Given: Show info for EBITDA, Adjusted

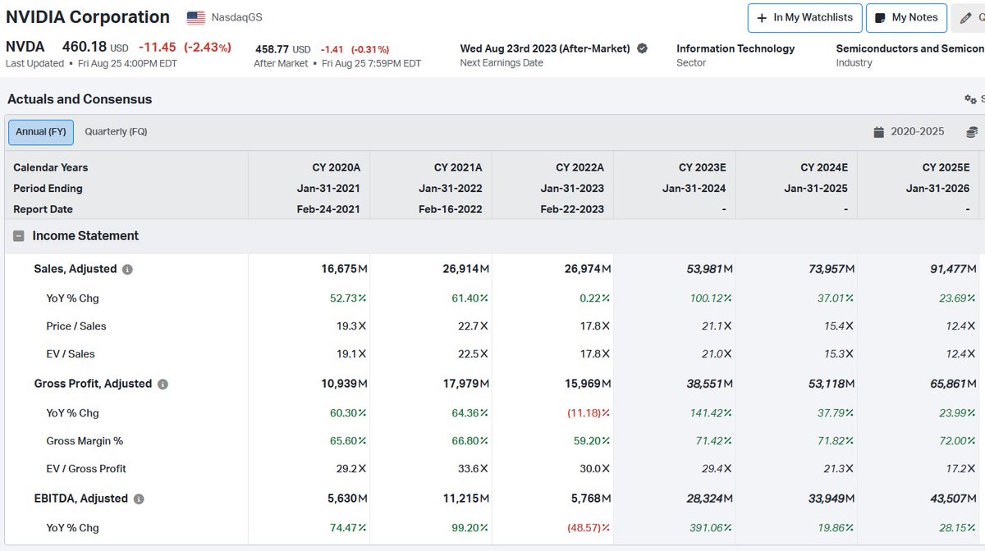Looking at the screenshot, I should (x=139, y=499).
